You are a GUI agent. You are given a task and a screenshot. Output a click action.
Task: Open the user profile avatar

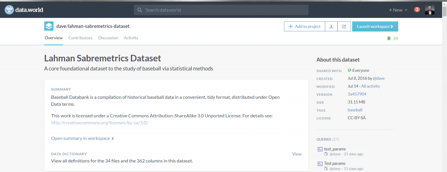430,10
